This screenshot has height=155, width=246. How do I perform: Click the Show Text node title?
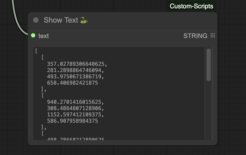click(61, 20)
